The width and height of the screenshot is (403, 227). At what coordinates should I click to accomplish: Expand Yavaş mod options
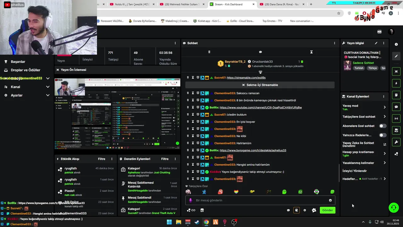(384, 107)
